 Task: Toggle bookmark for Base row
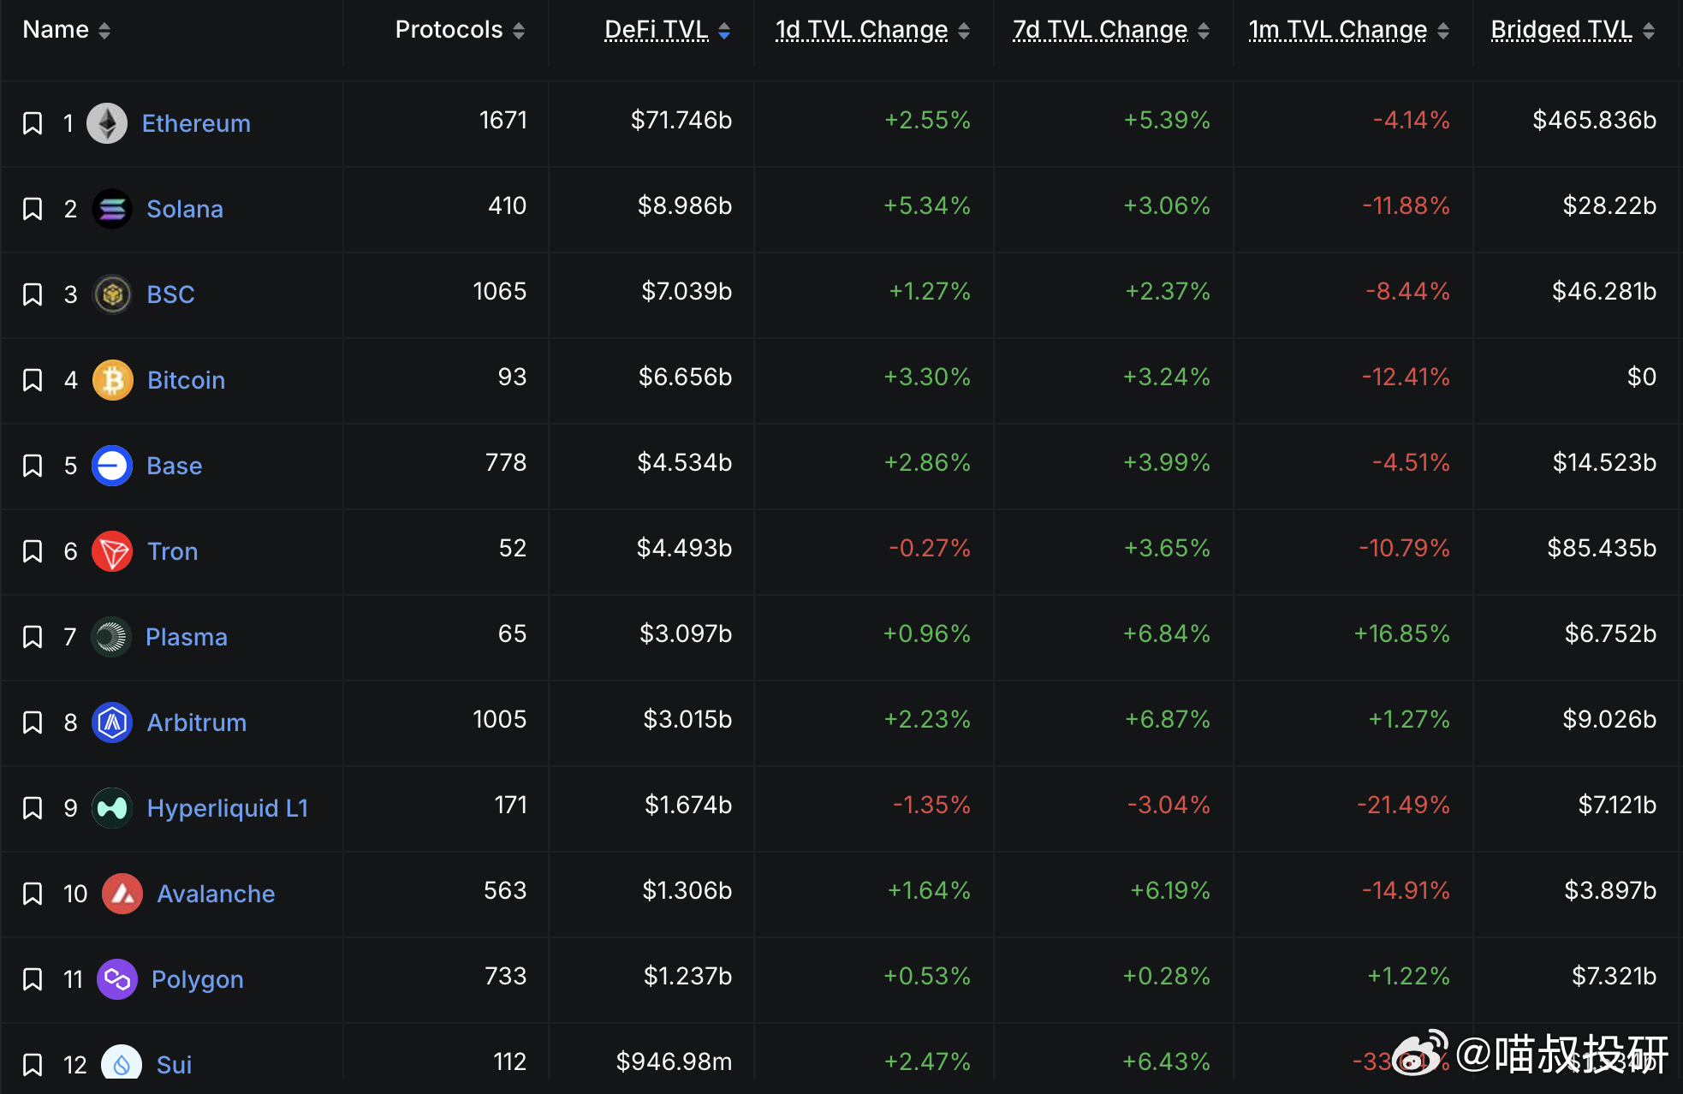(33, 466)
